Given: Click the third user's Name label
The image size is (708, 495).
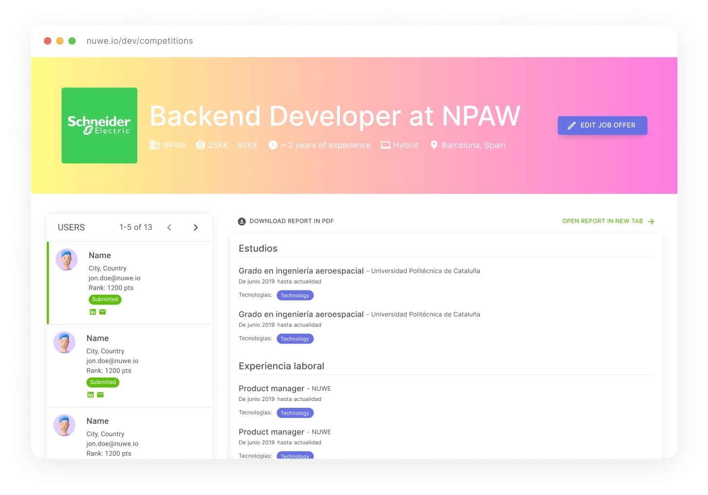Looking at the screenshot, I should coord(97,421).
